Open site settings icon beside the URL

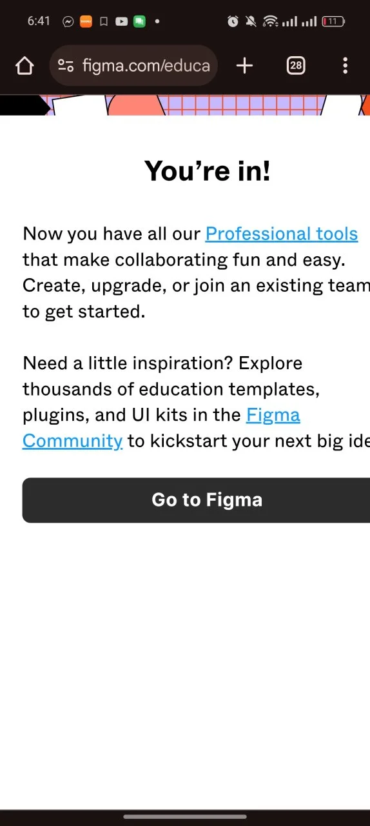65,65
